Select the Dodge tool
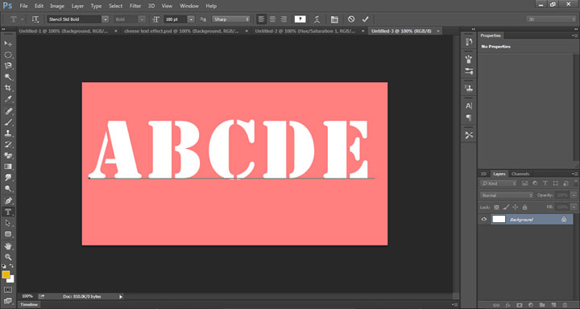This screenshot has width=580, height=309. [x=8, y=188]
